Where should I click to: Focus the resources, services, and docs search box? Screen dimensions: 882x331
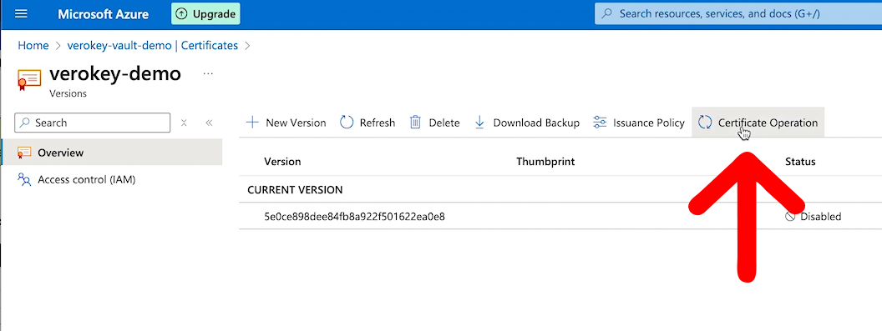pos(738,13)
